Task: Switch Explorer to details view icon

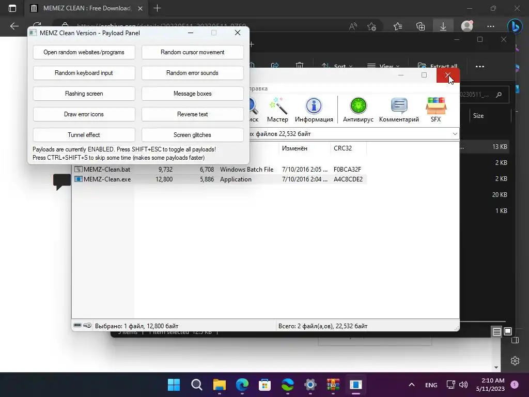Action: (x=496, y=332)
